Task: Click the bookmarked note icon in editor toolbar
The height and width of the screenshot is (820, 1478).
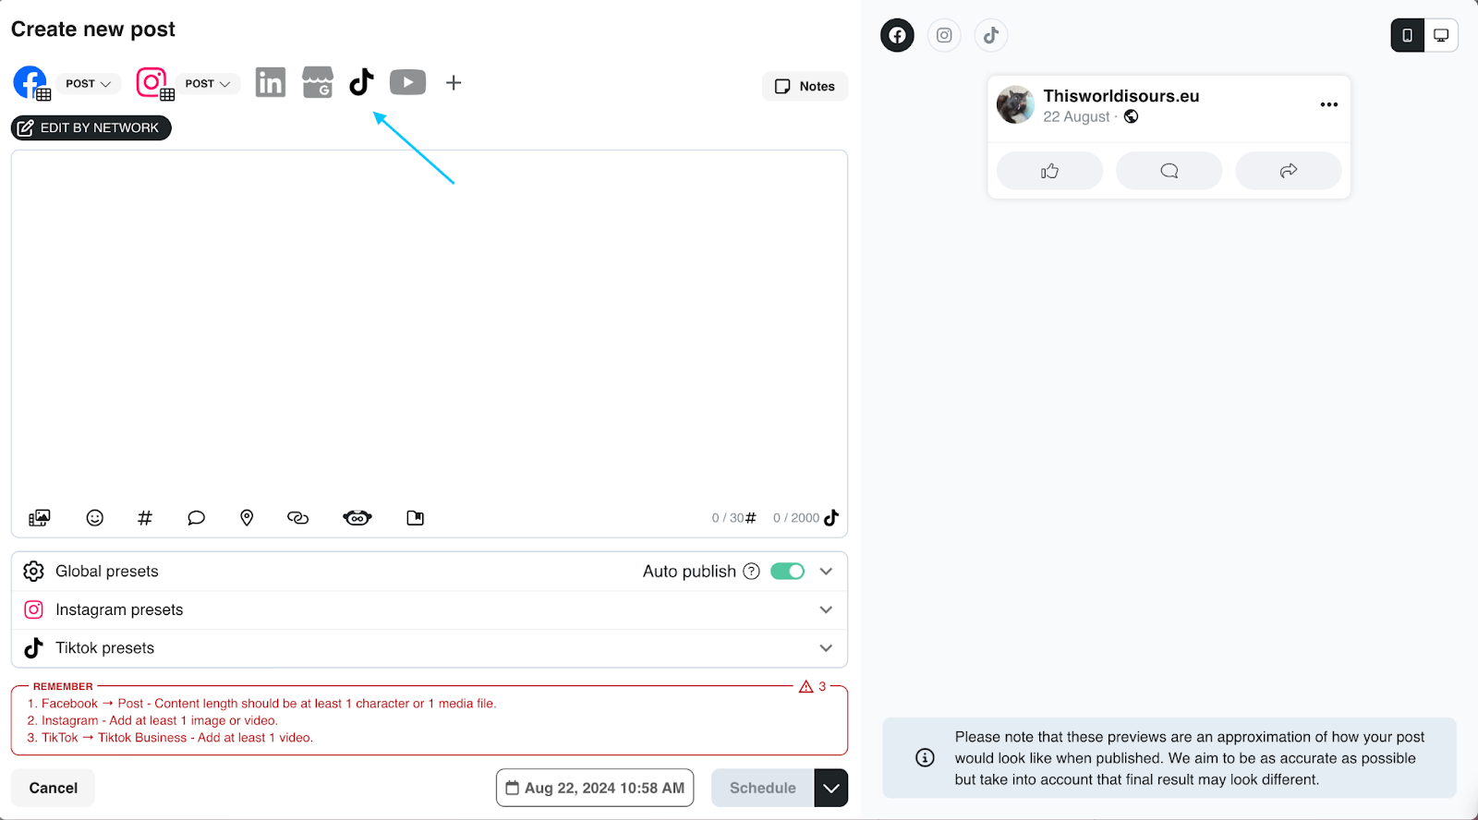Action: click(x=416, y=518)
